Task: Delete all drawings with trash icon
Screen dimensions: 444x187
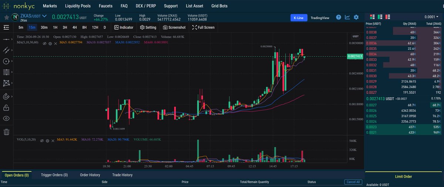Action: click(x=6, y=132)
